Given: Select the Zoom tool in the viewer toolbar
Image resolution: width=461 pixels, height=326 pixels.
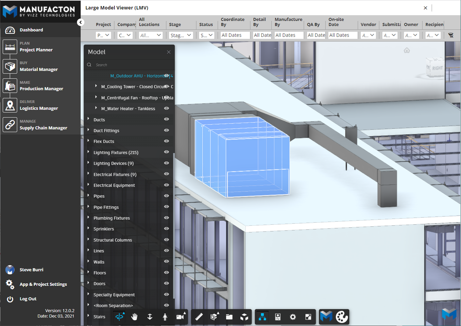Looking at the screenshot, I should tap(150, 317).
